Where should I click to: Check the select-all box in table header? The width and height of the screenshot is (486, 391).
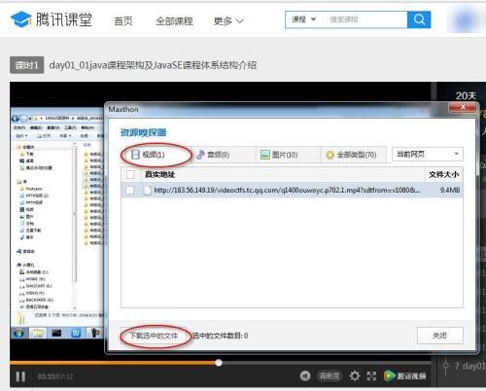[x=130, y=175]
